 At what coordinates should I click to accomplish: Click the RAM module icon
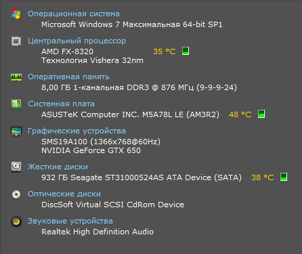point(16,77)
